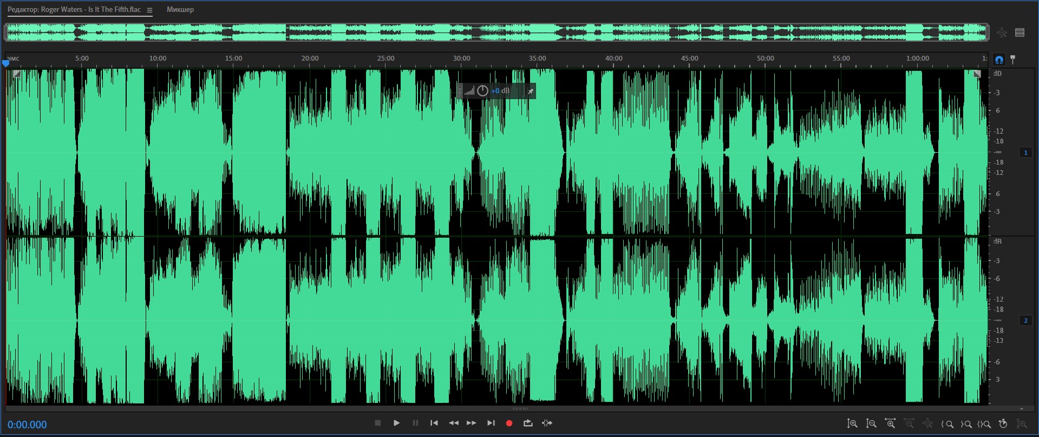
Task: Click the 0:00.000 timecode display
Action: click(x=27, y=425)
